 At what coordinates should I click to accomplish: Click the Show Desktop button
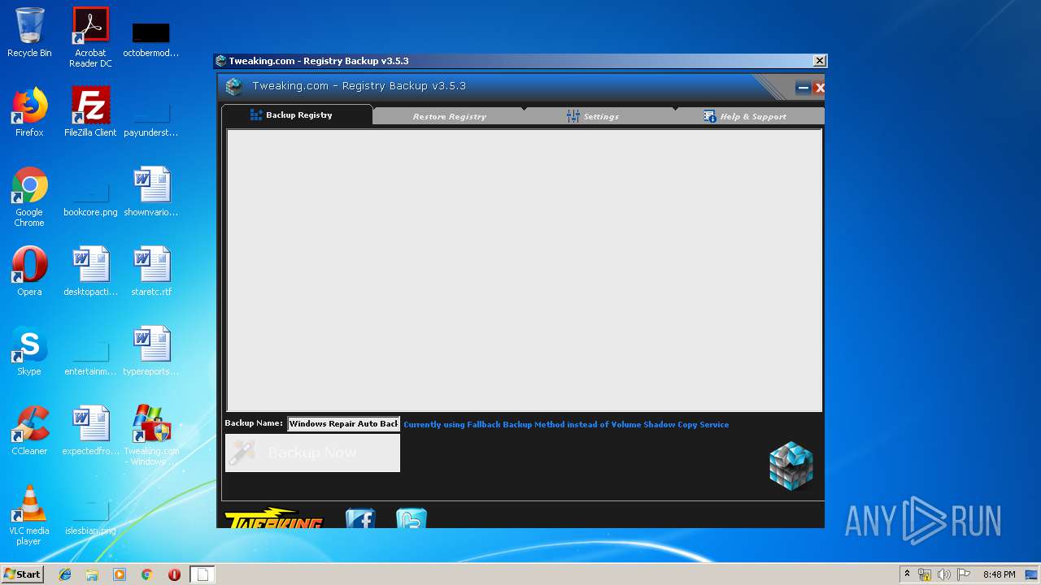[x=1032, y=574]
